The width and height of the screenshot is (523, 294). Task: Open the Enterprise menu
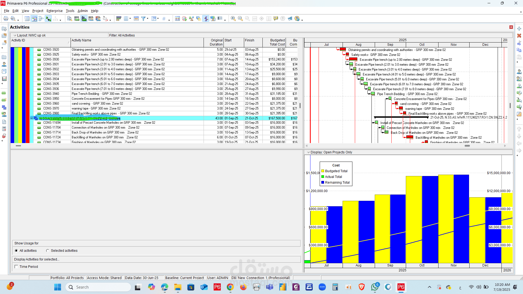click(55, 11)
